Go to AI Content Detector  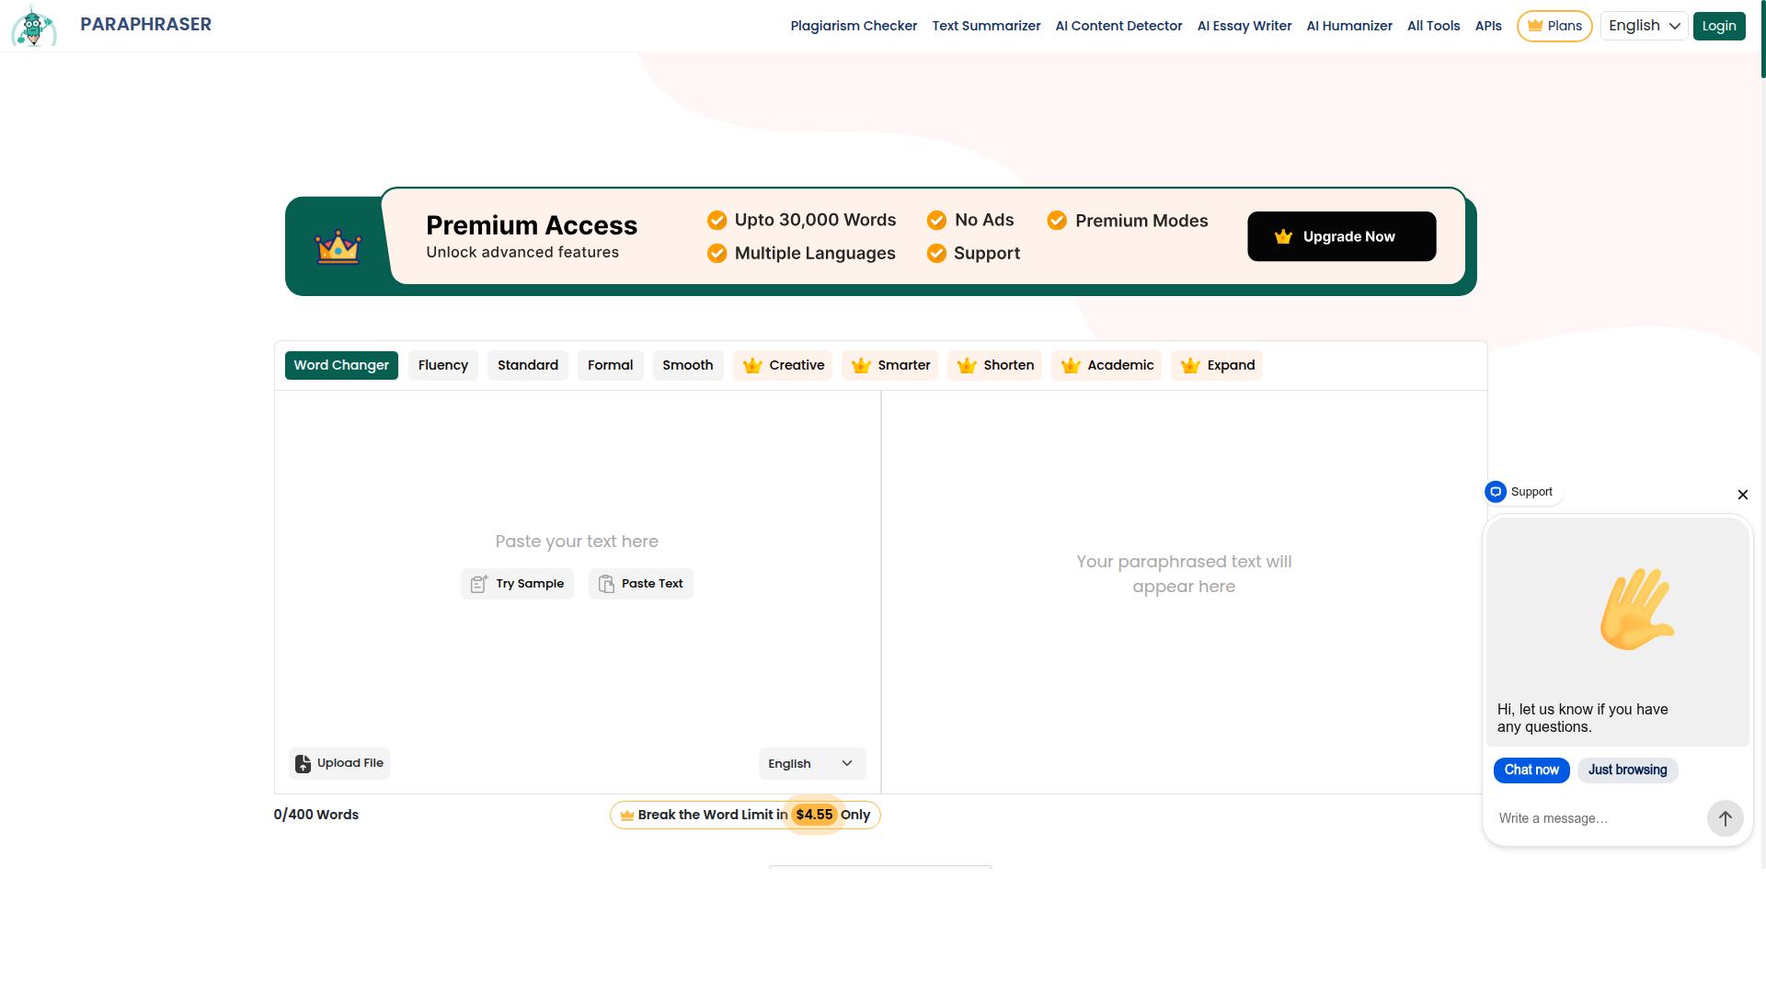(x=1118, y=26)
